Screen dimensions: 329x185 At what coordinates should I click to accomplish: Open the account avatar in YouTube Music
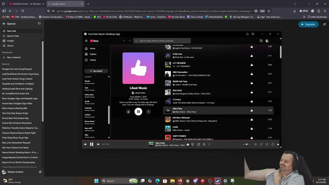267,41
